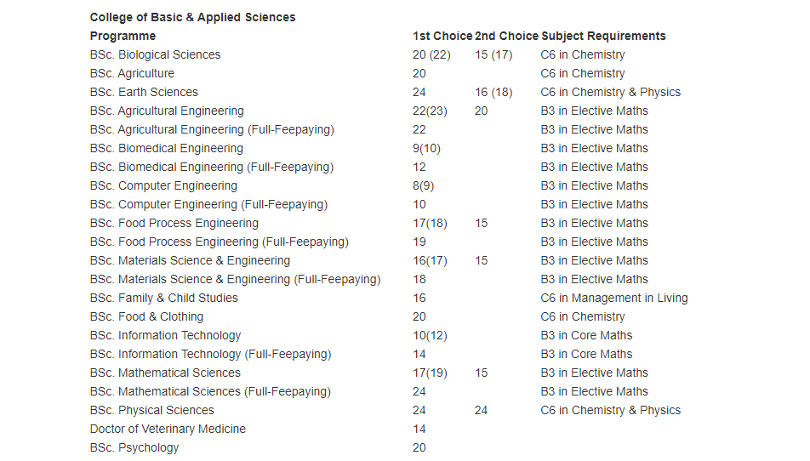Select the Subject Requirements column header
Viewport: 810px width, 461px height.
(x=603, y=36)
